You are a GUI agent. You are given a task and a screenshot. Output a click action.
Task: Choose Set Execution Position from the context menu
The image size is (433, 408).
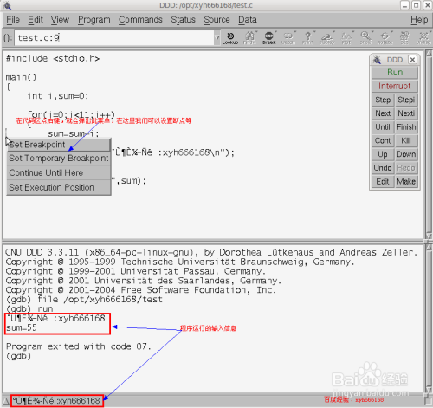[59, 187]
